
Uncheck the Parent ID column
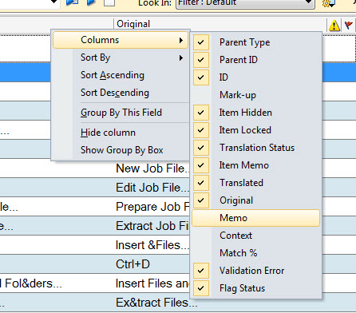point(255,60)
